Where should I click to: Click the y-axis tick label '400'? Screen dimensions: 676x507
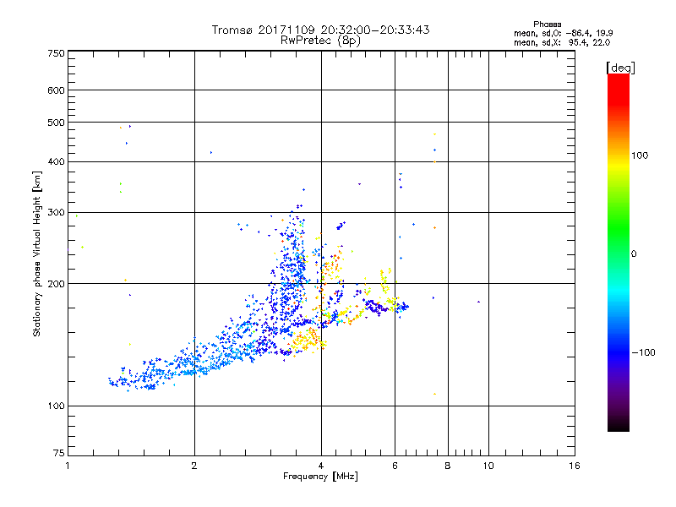56,162
